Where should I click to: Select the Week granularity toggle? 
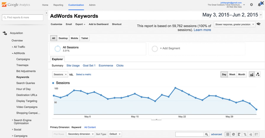(x=232, y=74)
